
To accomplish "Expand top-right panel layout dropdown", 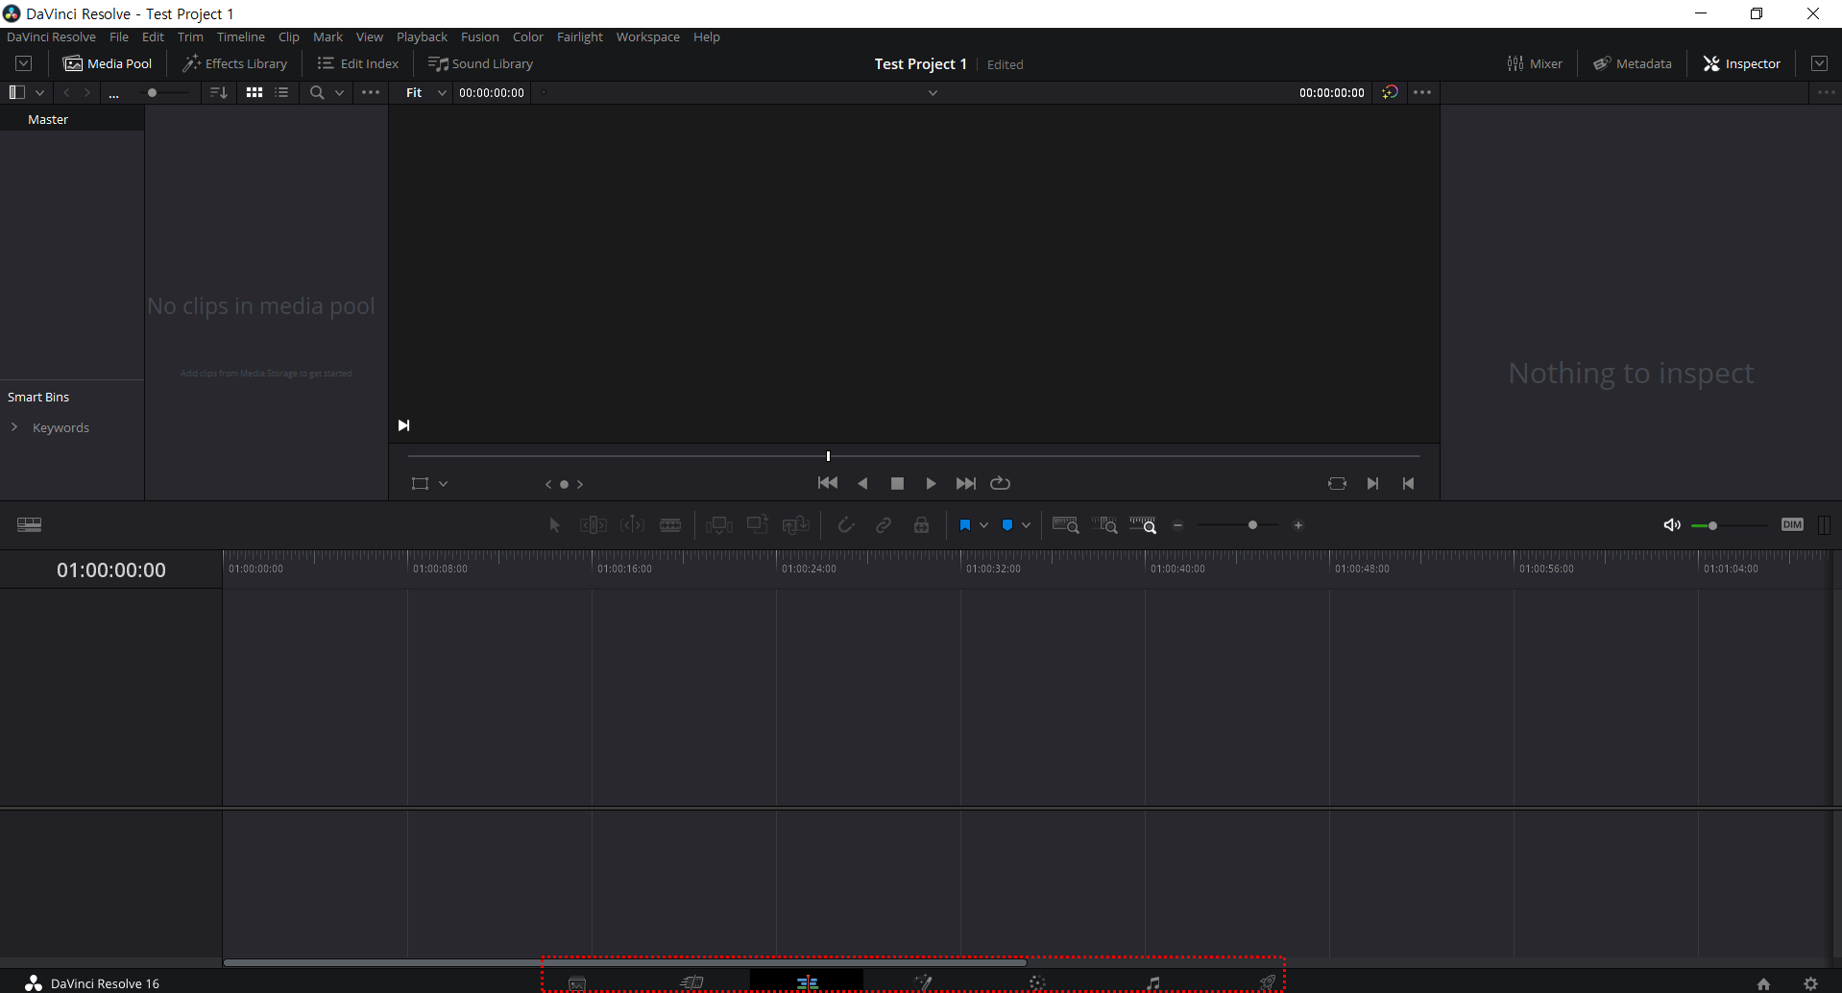I will (x=1819, y=63).
